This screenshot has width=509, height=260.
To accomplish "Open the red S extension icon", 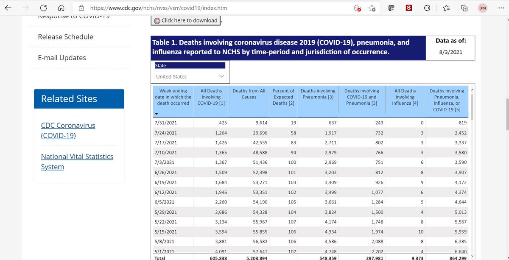I will tap(409, 8).
